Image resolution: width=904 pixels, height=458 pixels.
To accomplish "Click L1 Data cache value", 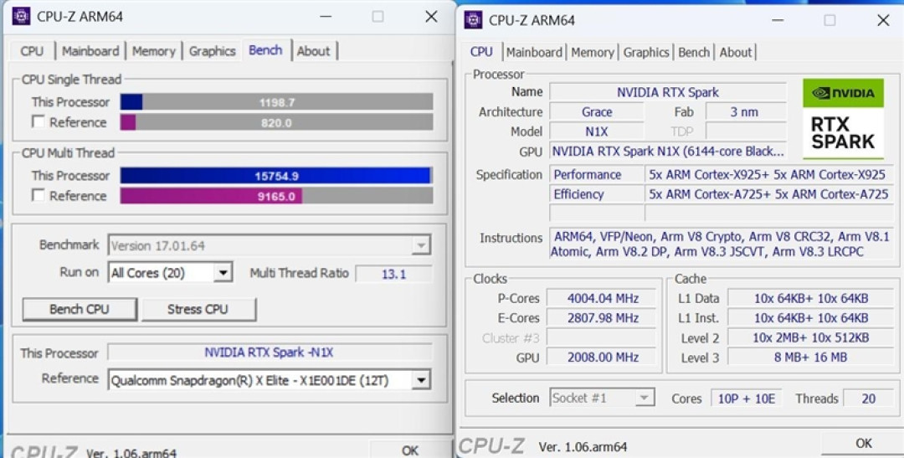I will click(810, 298).
